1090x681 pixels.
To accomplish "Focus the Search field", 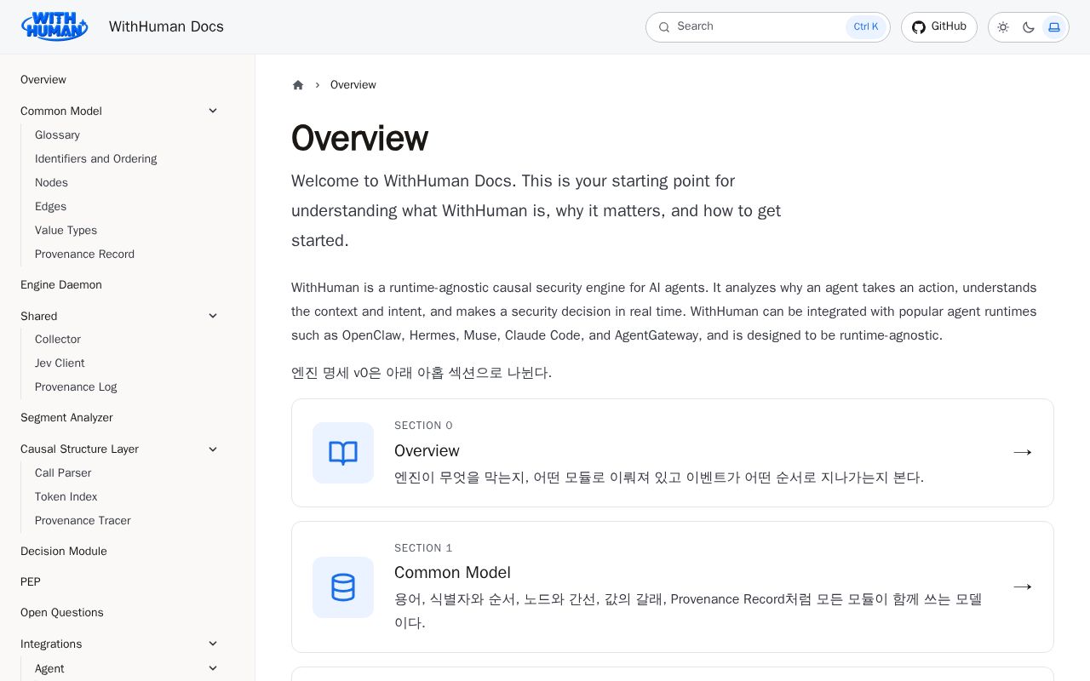I will 768,27.
